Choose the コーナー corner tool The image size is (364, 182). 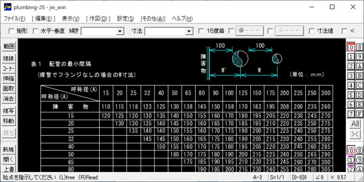point(9,68)
